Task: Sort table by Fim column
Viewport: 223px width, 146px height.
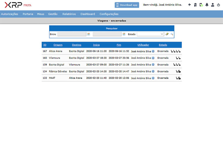Action: coord(119,45)
